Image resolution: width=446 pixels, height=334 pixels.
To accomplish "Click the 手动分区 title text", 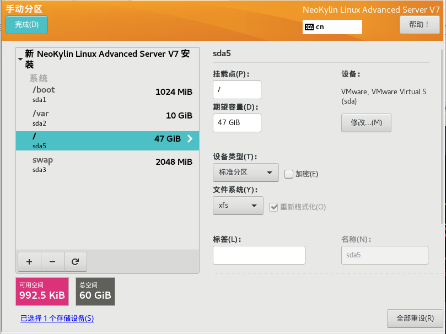I will pyautogui.click(x=24, y=9).
